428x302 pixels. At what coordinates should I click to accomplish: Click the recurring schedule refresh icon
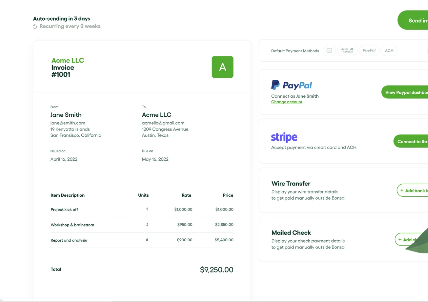[35, 27]
